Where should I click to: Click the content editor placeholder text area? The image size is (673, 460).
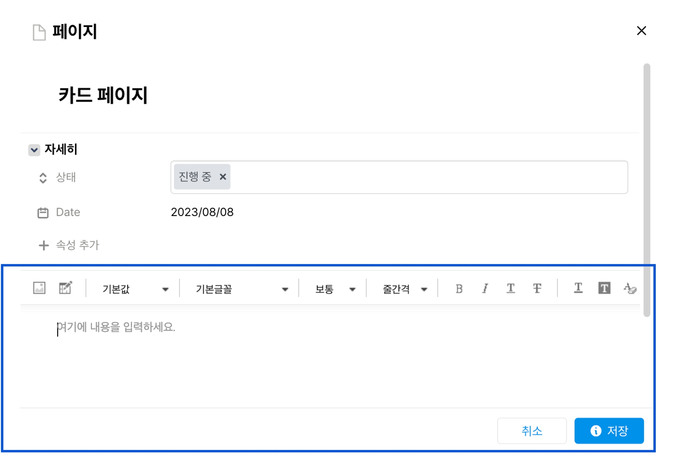click(116, 327)
